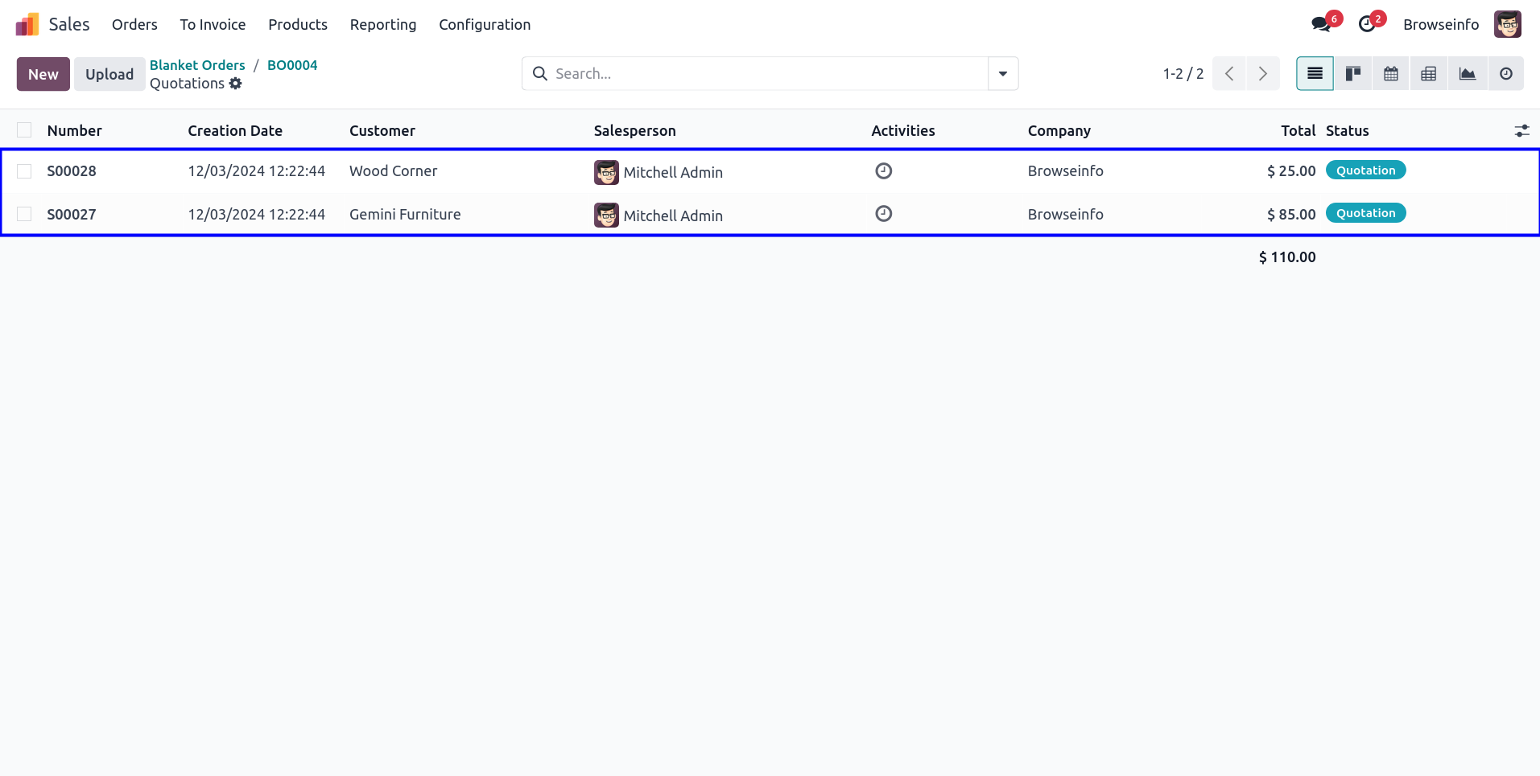Open the Calendar view

pos(1391,74)
